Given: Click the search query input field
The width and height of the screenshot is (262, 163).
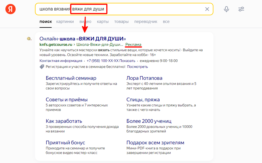Looking at the screenshot, I should click(124, 9).
